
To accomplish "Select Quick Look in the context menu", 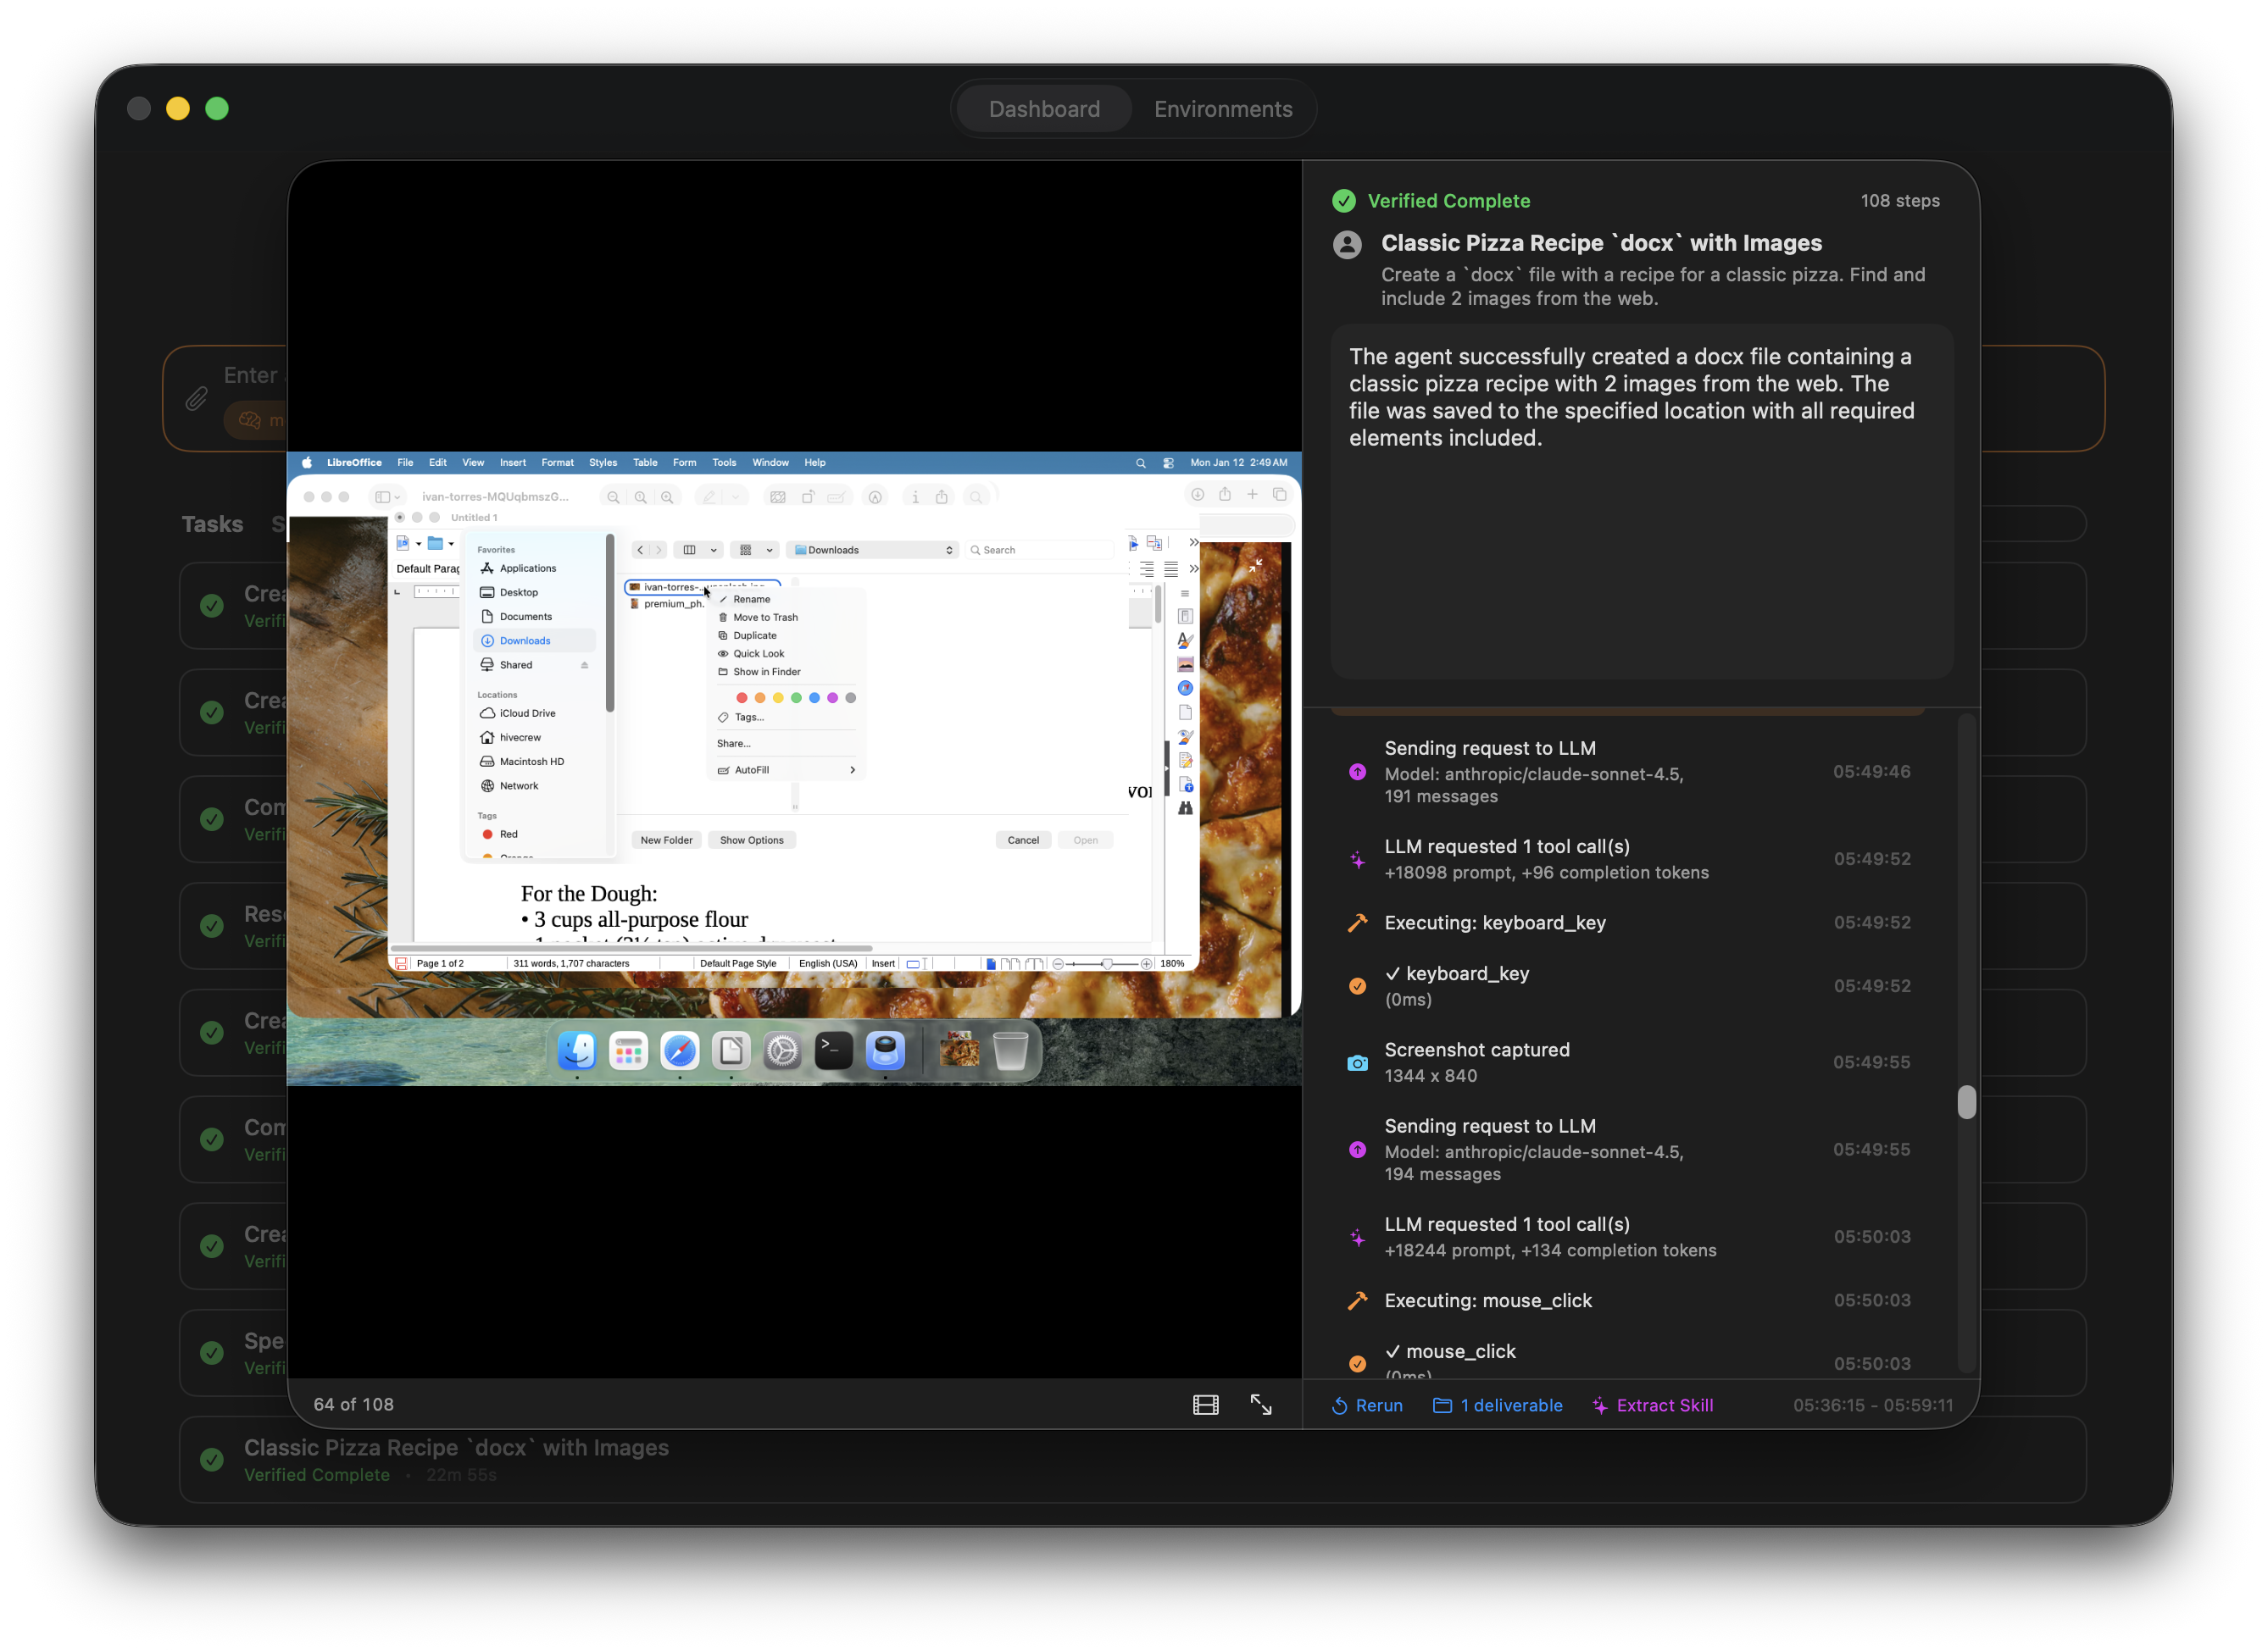I will pos(759,654).
